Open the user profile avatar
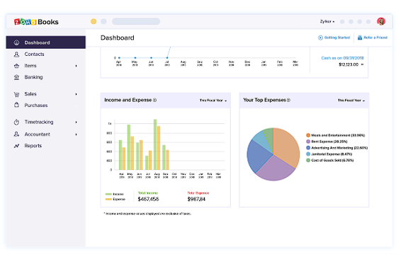This screenshot has width=403, height=262. click(381, 21)
